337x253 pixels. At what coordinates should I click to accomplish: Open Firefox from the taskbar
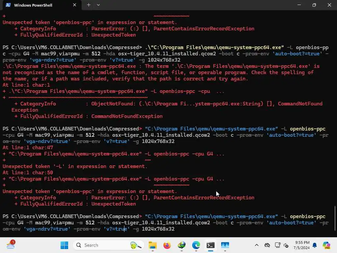[x=167, y=245]
